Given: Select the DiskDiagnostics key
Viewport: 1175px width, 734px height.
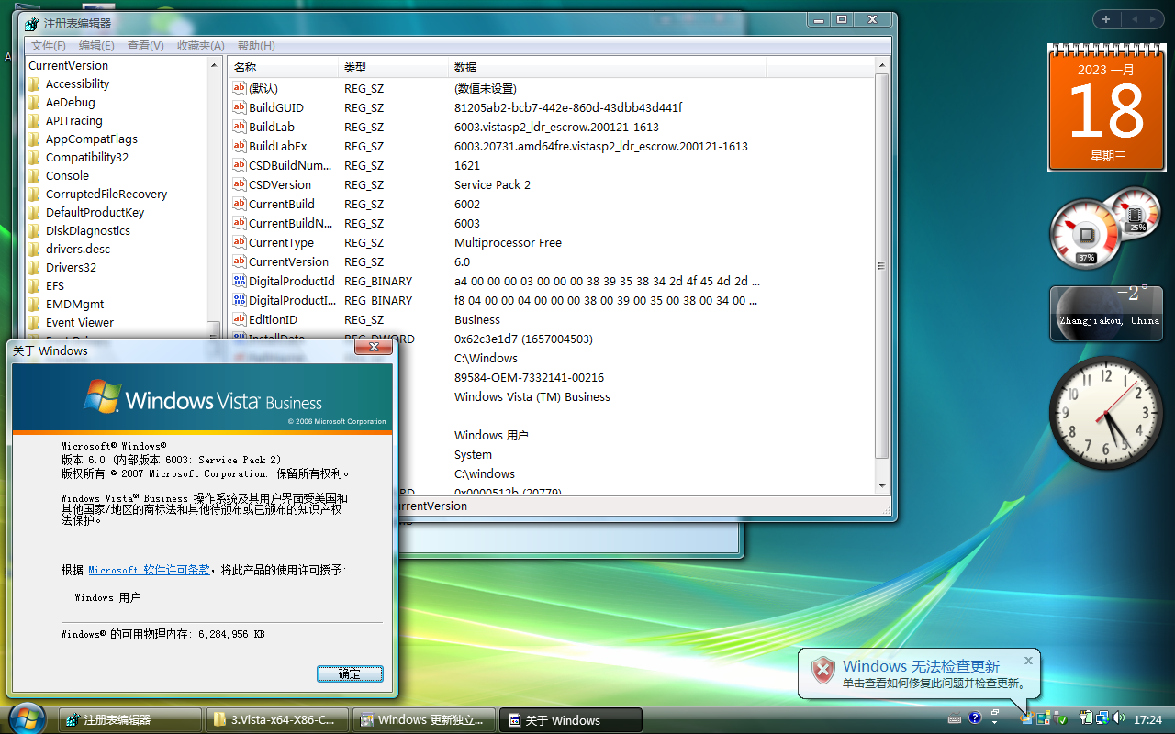Looking at the screenshot, I should click(88, 230).
